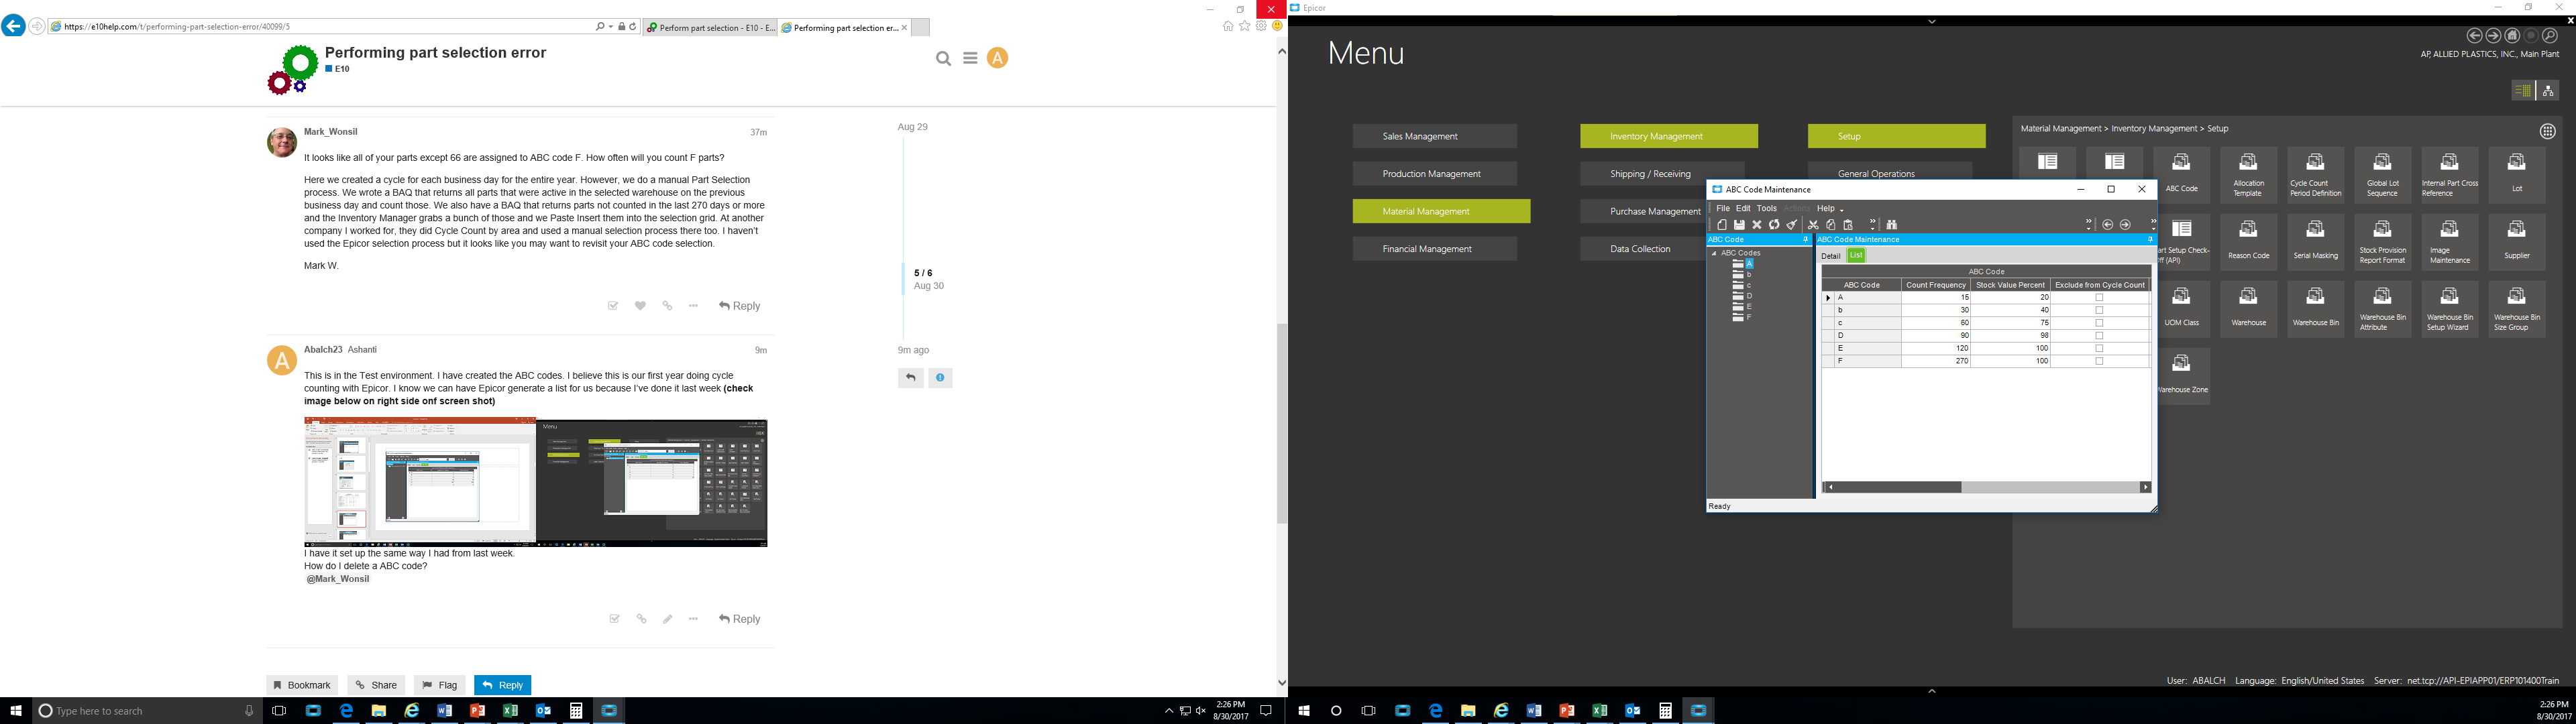Click next-record right arrow in ABC Code toolbar

pyautogui.click(x=2126, y=225)
